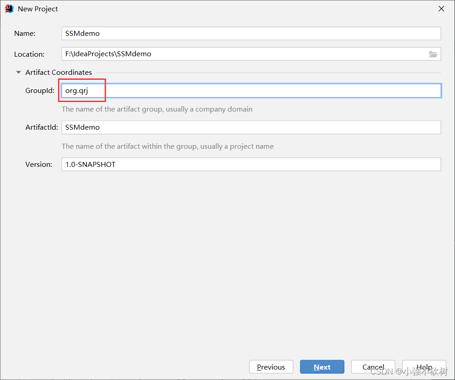Click the Version label text
Image resolution: width=455 pixels, height=380 pixels.
[x=39, y=164]
